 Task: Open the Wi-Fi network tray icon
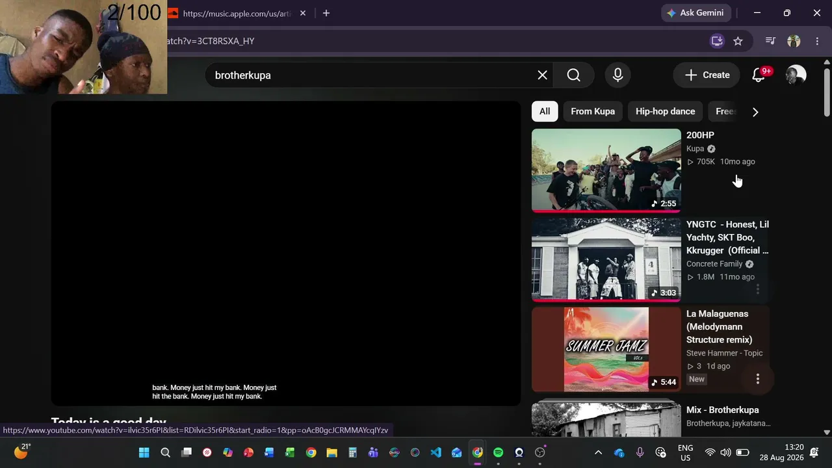point(710,452)
